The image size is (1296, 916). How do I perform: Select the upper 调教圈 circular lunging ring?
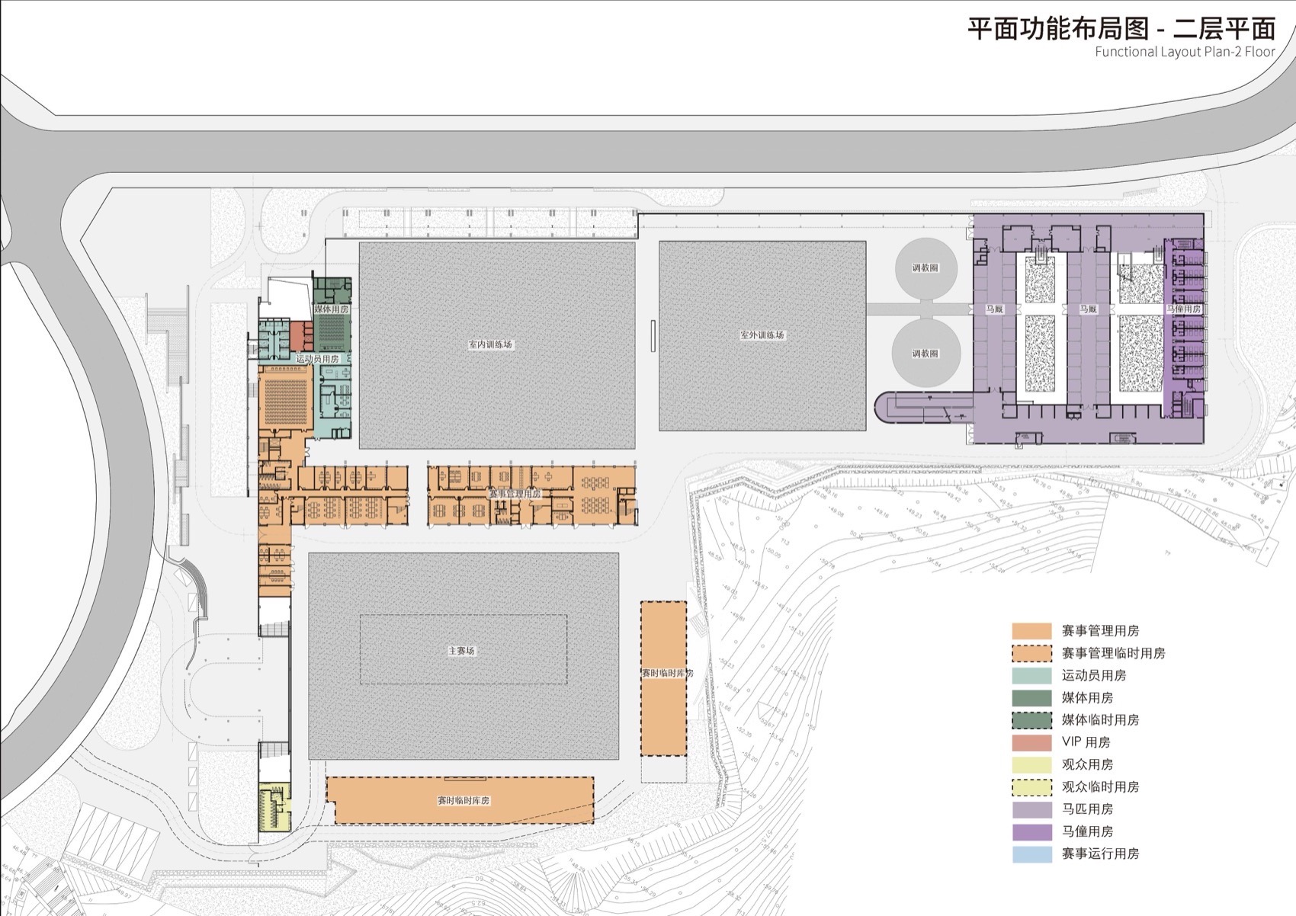tap(925, 268)
